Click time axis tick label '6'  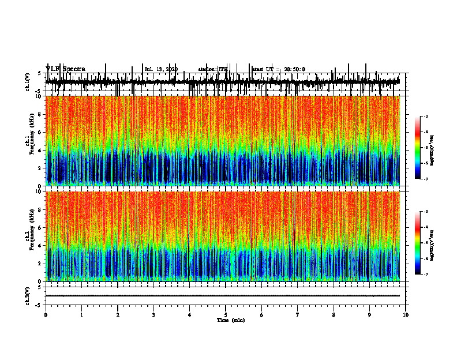(262, 315)
